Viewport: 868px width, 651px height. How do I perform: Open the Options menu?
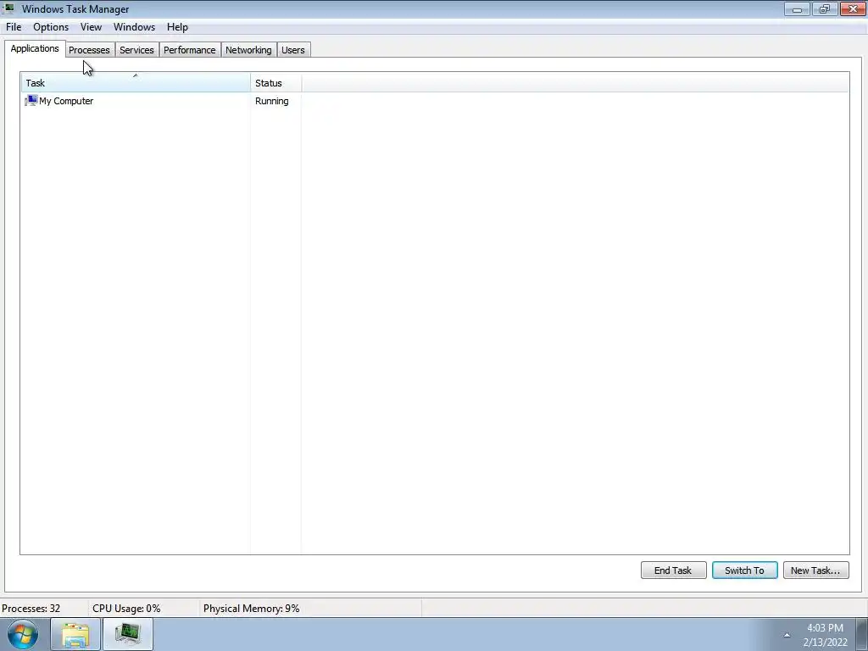pyautogui.click(x=51, y=27)
